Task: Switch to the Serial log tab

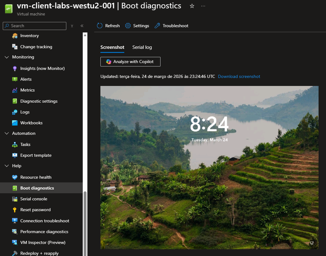Action: click(x=142, y=47)
